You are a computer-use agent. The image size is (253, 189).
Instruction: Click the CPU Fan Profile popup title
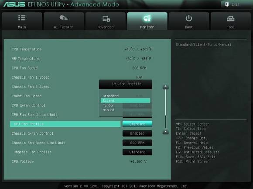[126, 84]
